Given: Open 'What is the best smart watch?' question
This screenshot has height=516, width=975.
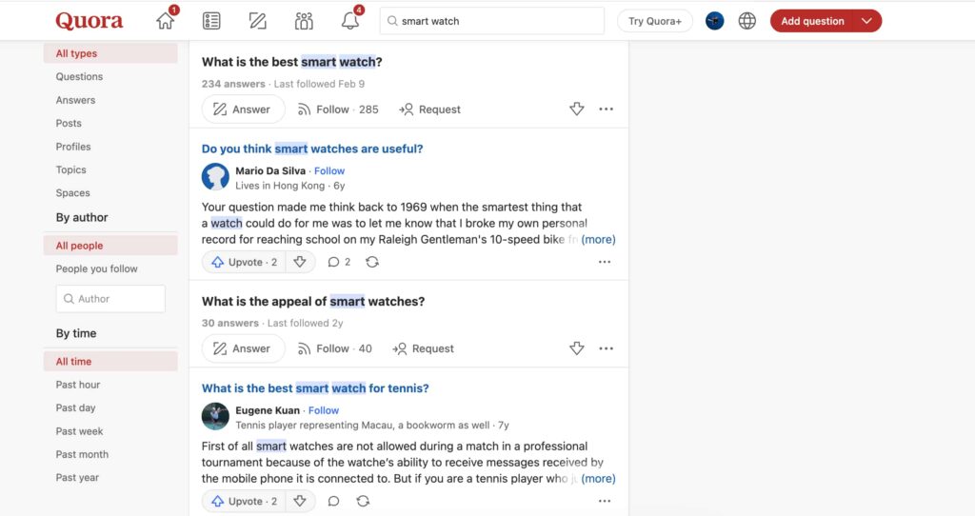Looking at the screenshot, I should [x=291, y=62].
